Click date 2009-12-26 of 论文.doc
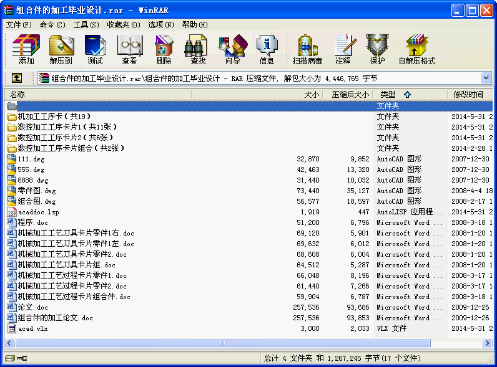The image size is (497, 367). coord(470,307)
